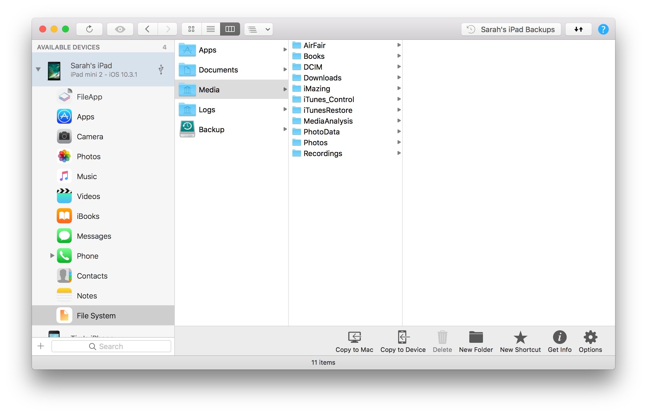This screenshot has width=647, height=415.
Task: Click the Options gear icon
Action: pos(590,341)
